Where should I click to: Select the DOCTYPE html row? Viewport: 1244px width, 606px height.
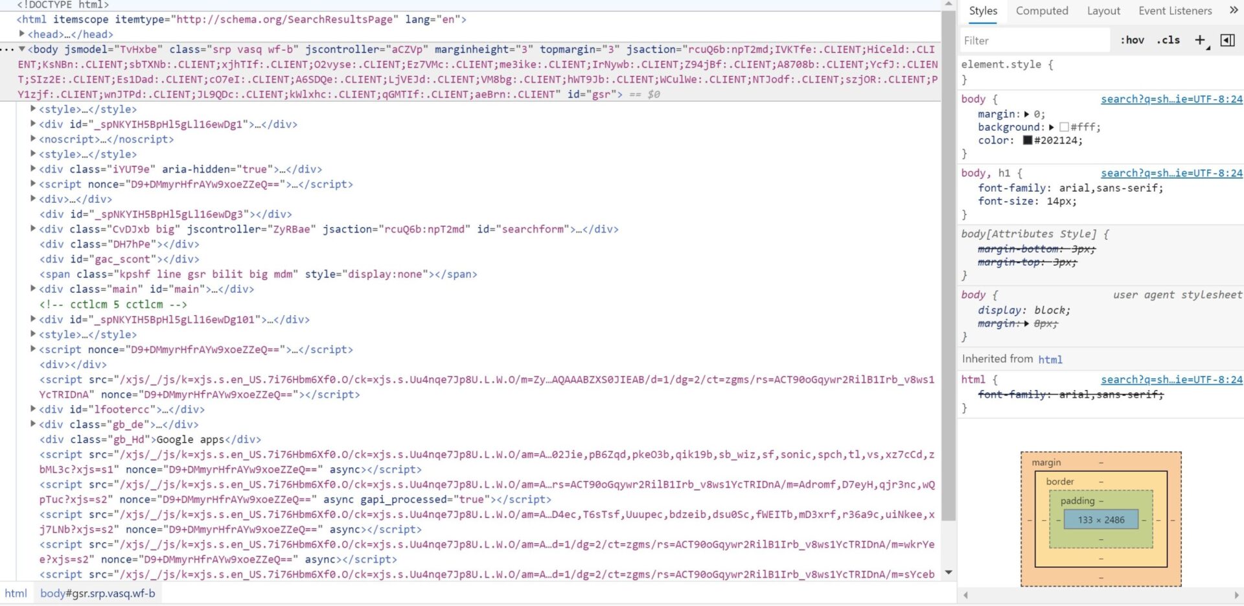[63, 5]
